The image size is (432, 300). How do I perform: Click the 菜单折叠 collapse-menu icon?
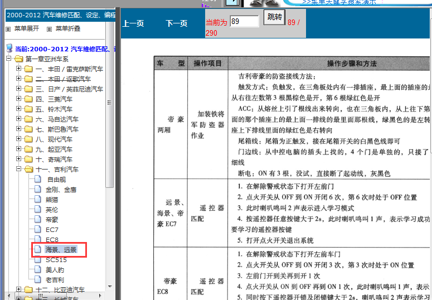coord(49,29)
